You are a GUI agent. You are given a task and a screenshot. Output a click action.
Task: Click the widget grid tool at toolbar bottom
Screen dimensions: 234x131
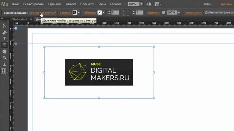[4, 71]
